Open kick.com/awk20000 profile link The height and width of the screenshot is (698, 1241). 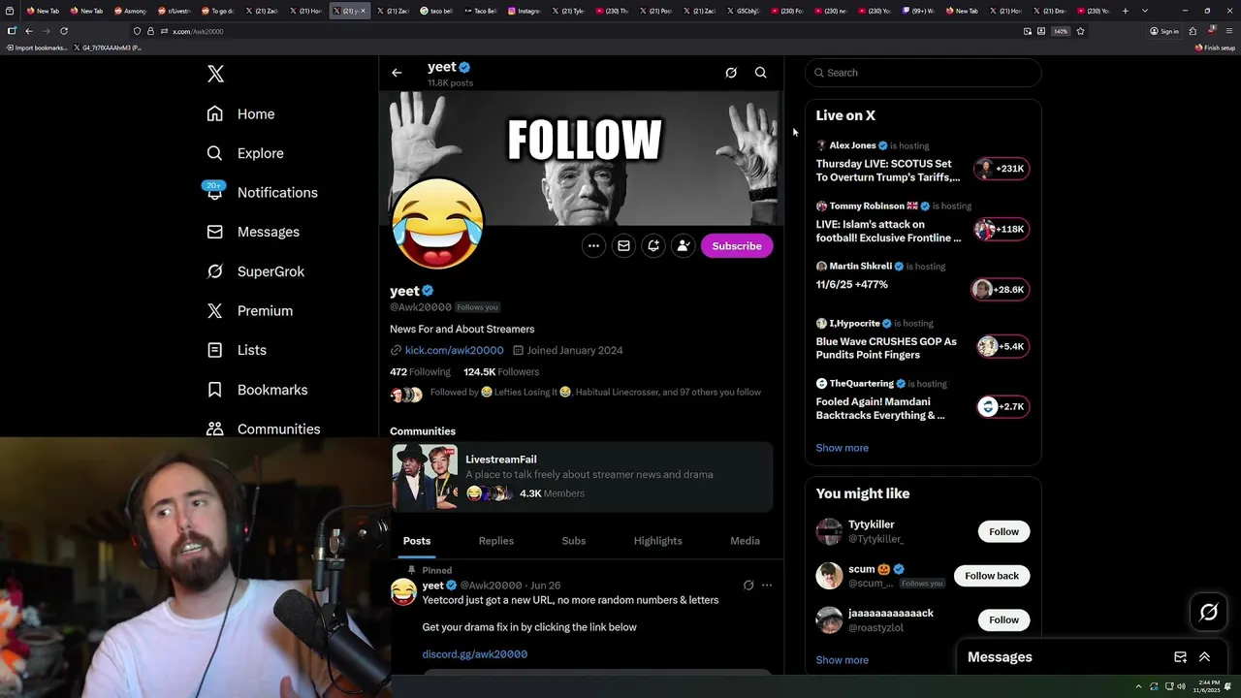point(454,350)
